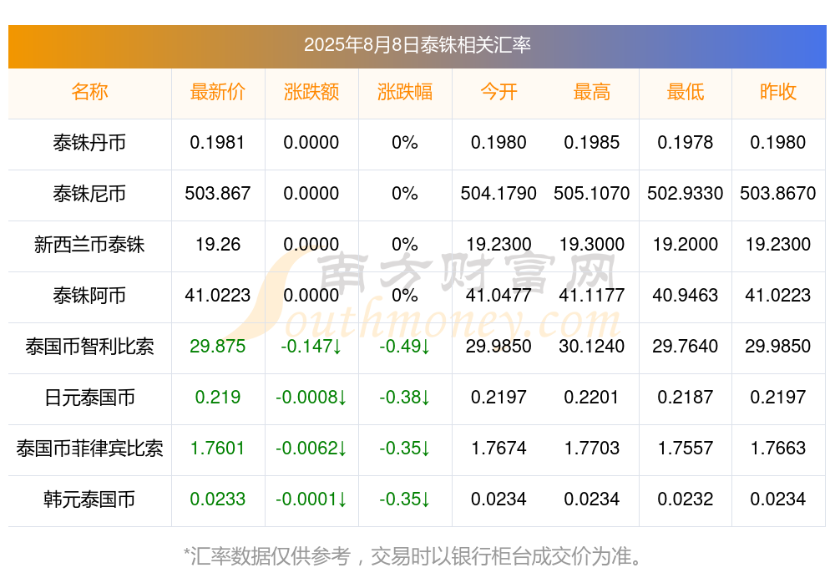Click previous close 1.7663
This screenshot has height=583, width=835.
coord(778,449)
